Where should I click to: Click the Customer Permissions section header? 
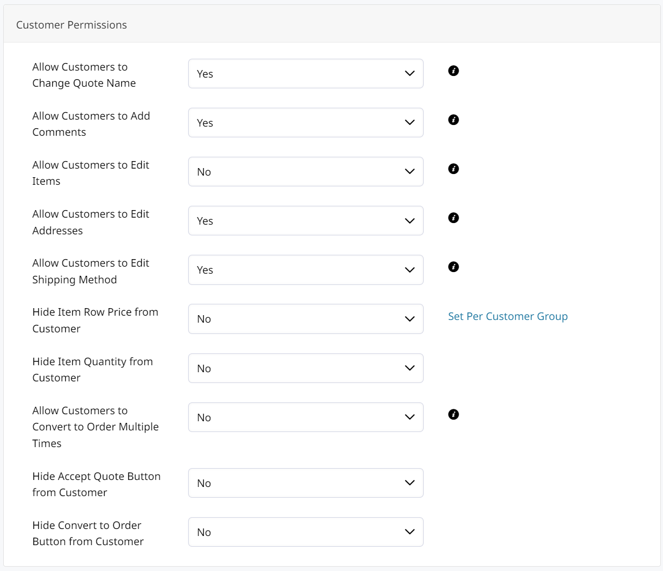point(72,25)
